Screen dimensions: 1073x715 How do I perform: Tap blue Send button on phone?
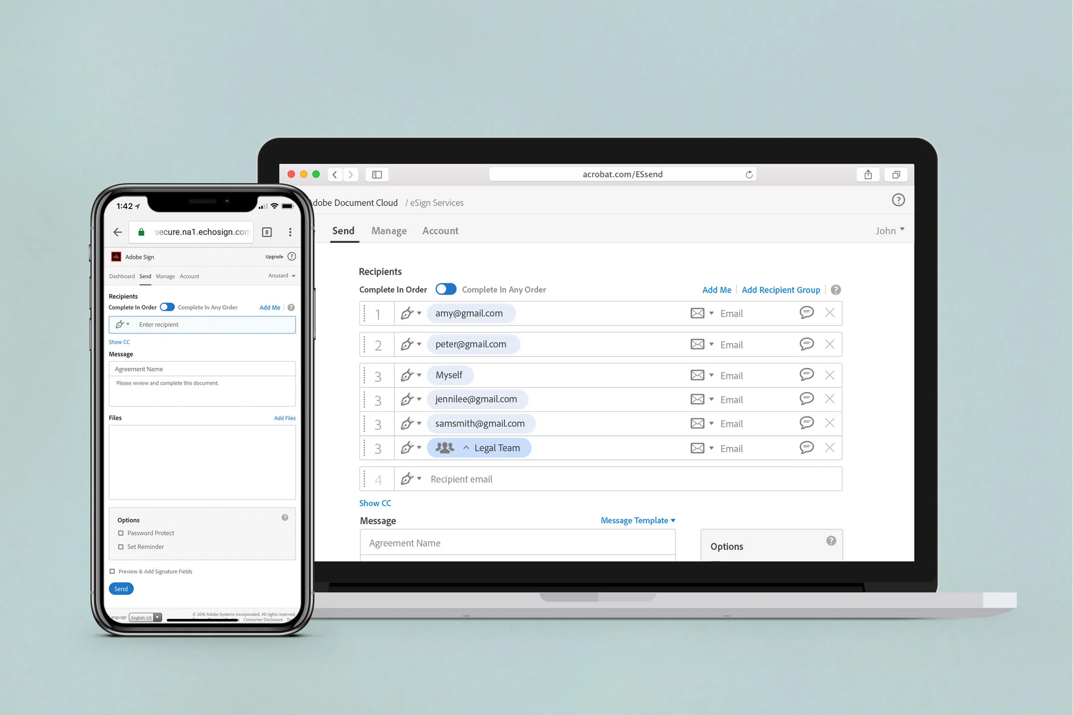pos(121,589)
